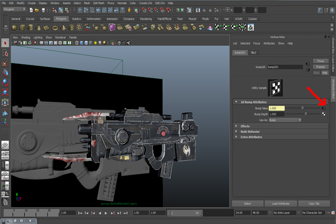Viewport: 336px width, 224px height.
Task: Activate the Paint Selection brush tool
Action: pos(5,63)
